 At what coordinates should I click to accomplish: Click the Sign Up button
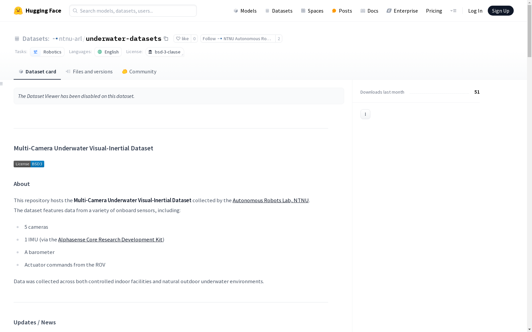[500, 11]
